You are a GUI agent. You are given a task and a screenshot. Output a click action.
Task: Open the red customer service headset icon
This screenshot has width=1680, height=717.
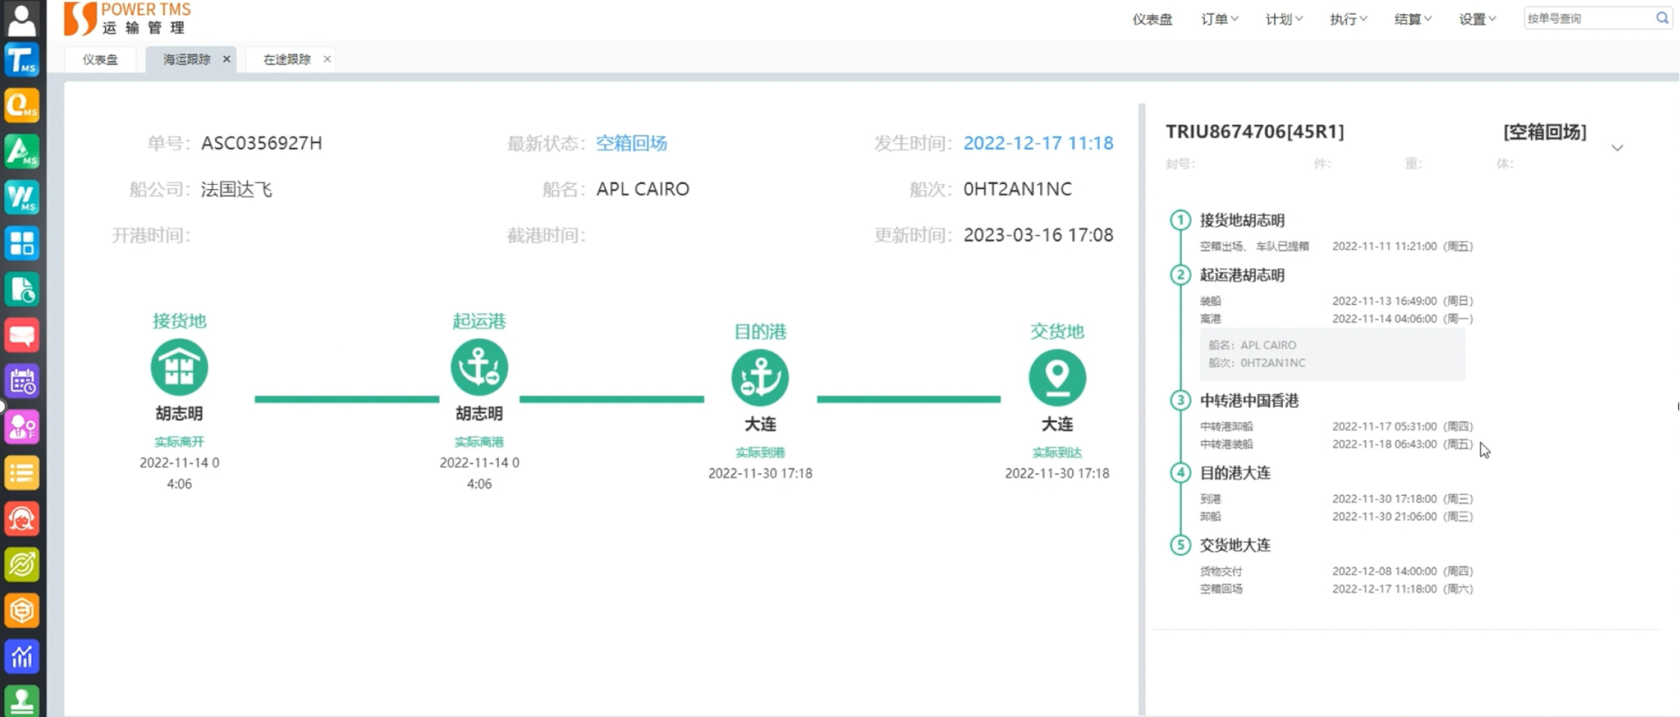[22, 519]
